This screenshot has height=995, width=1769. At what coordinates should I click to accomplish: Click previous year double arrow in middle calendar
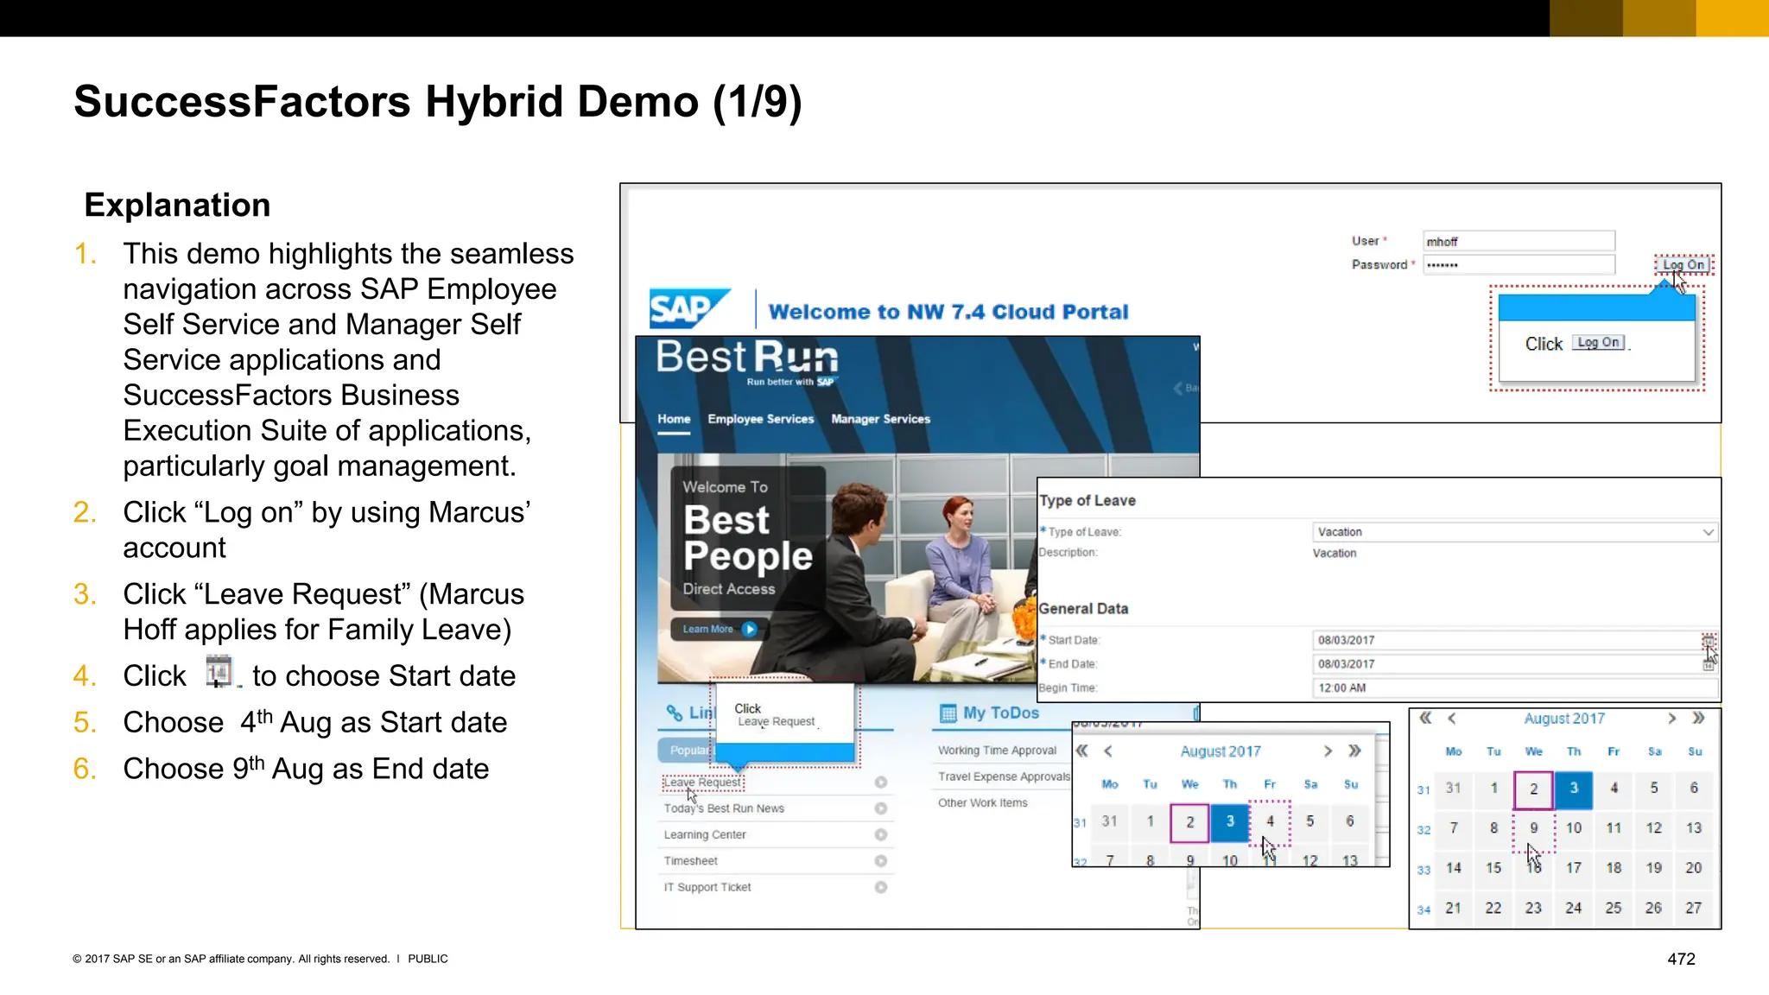1081,751
